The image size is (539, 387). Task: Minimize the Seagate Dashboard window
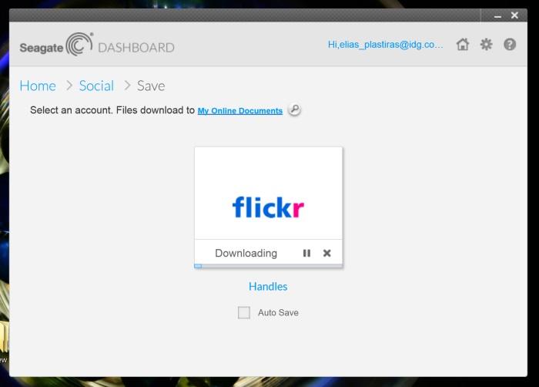pyautogui.click(x=497, y=16)
